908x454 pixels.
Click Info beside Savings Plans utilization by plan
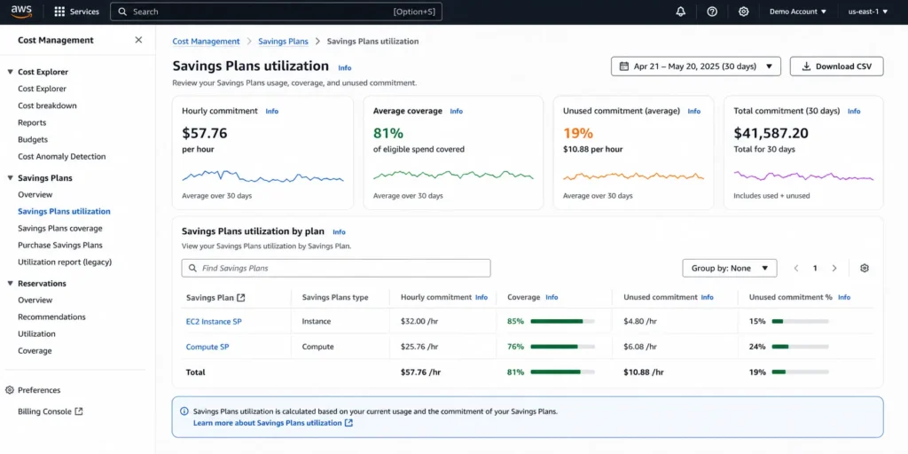click(x=340, y=232)
